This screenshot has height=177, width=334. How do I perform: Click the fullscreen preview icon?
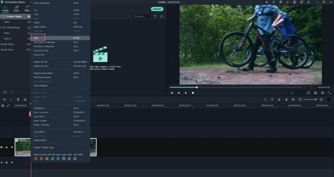(330, 93)
